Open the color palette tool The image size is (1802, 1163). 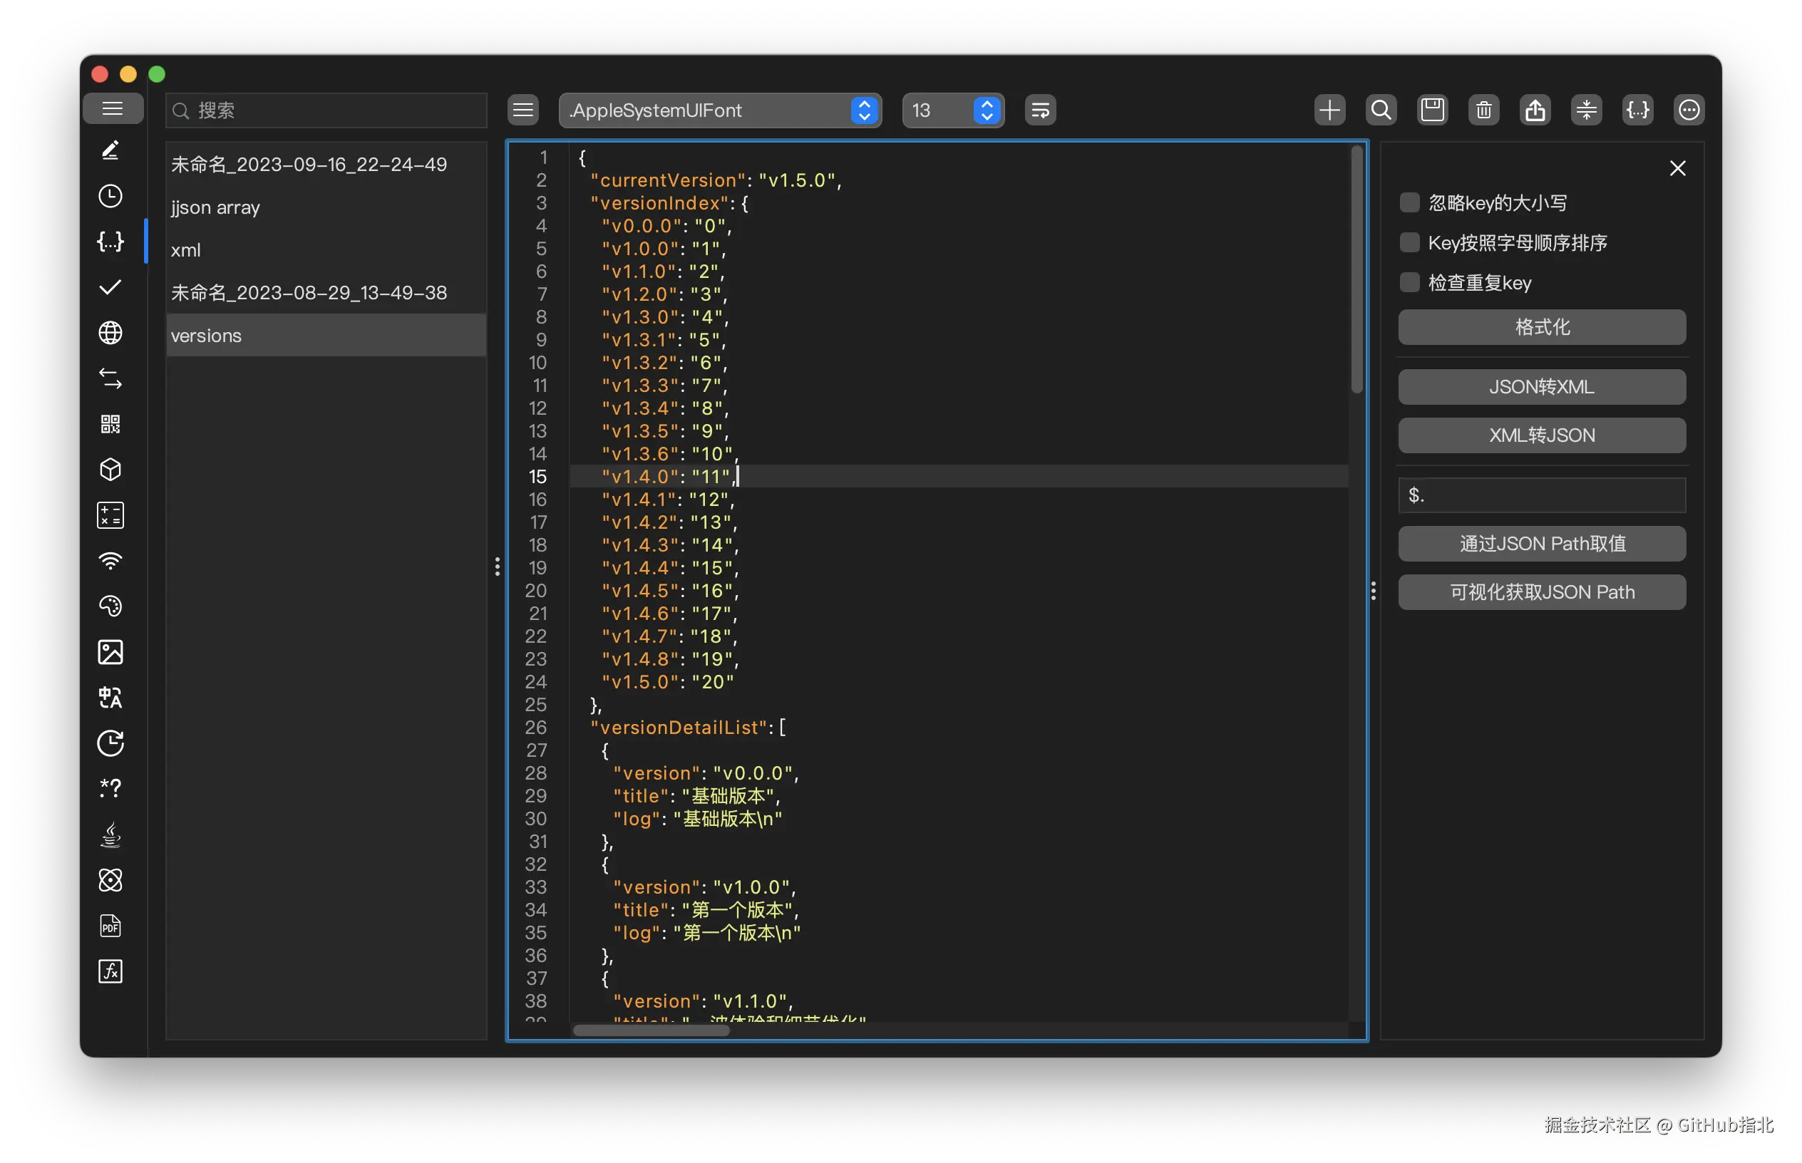point(110,606)
